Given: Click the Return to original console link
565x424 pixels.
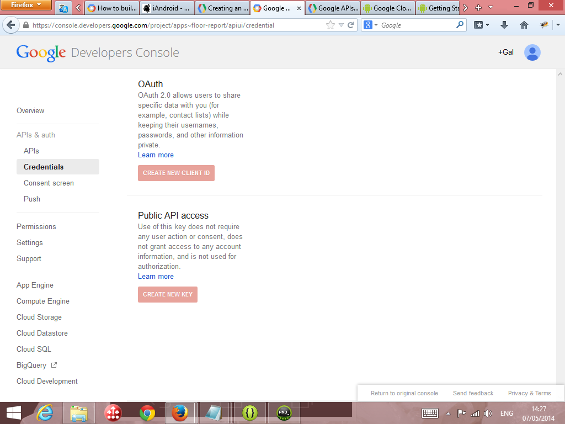Looking at the screenshot, I should click(404, 393).
